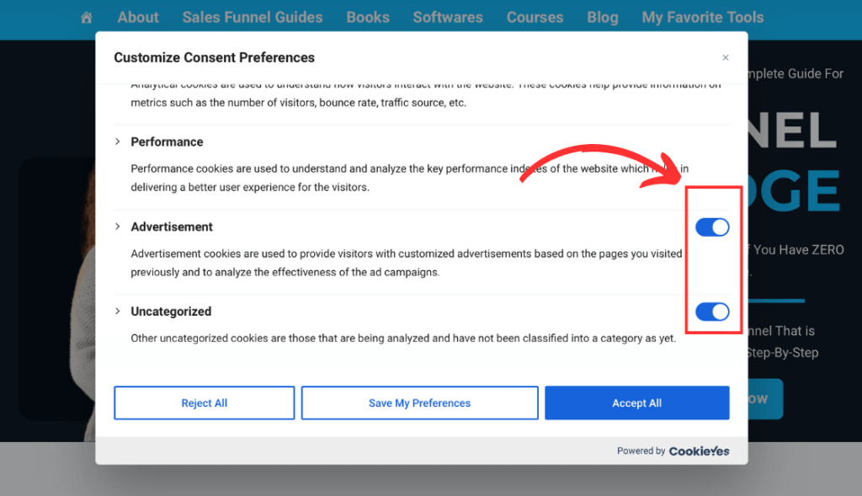Image resolution: width=862 pixels, height=496 pixels.
Task: Click the Reject All button
Action: pos(203,403)
